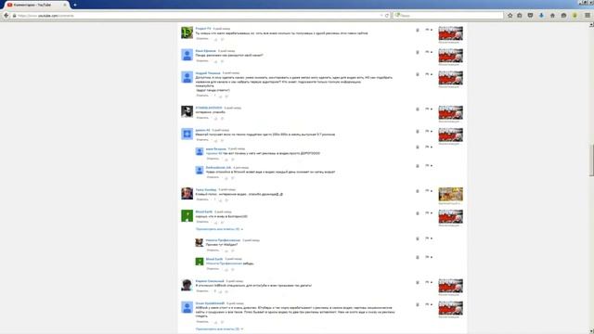Open flag menu on 'Клевый голос' comment
The width and height of the screenshot is (594, 334).
coord(429,191)
